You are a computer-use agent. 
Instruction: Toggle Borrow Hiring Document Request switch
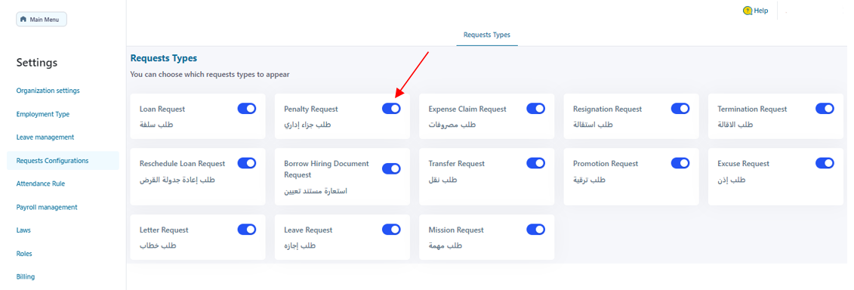pyautogui.click(x=392, y=168)
